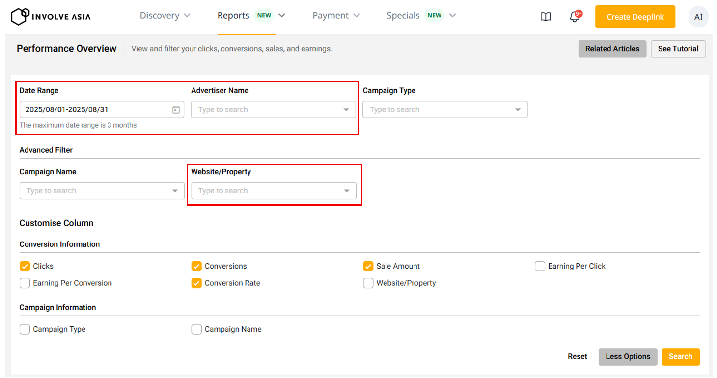Open the notifications bell
717x378 pixels.
[x=574, y=17]
